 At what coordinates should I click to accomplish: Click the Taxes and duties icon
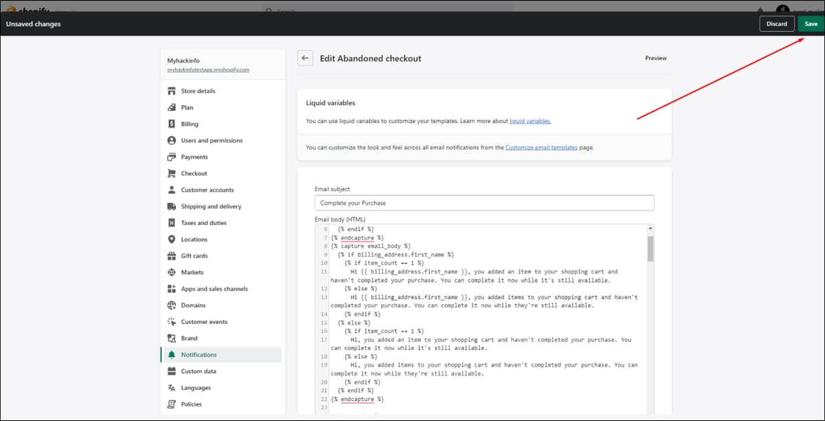(x=172, y=223)
